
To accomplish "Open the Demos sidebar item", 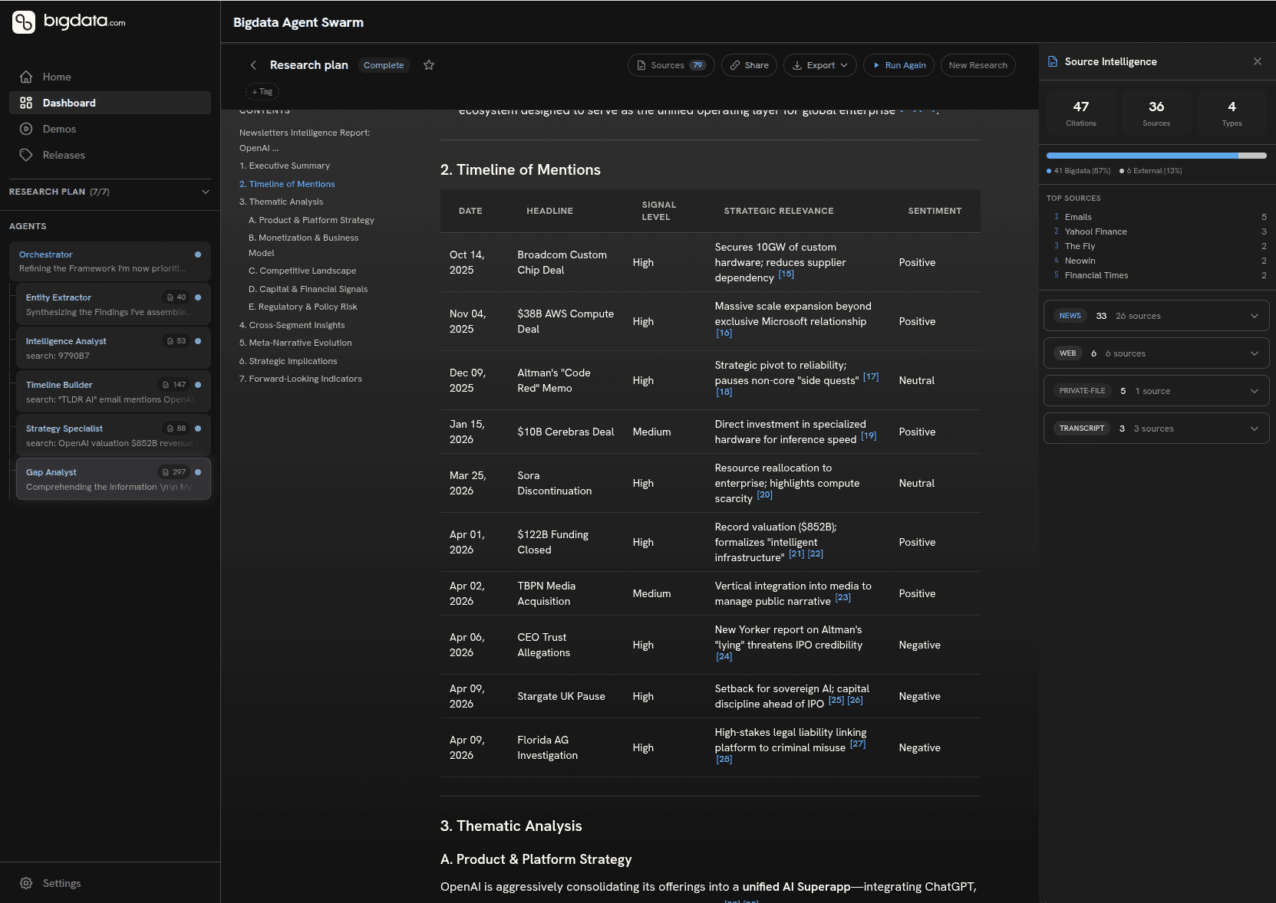I will click(x=110, y=129).
